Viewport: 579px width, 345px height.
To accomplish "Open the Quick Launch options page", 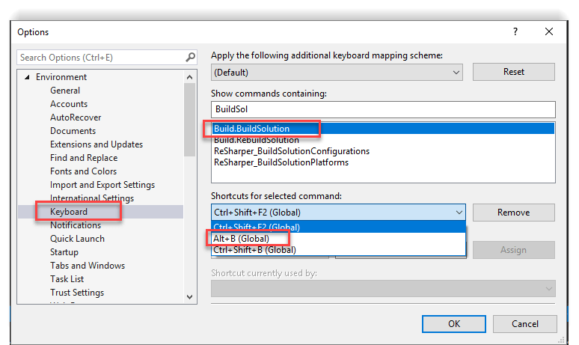I will tap(77, 239).
